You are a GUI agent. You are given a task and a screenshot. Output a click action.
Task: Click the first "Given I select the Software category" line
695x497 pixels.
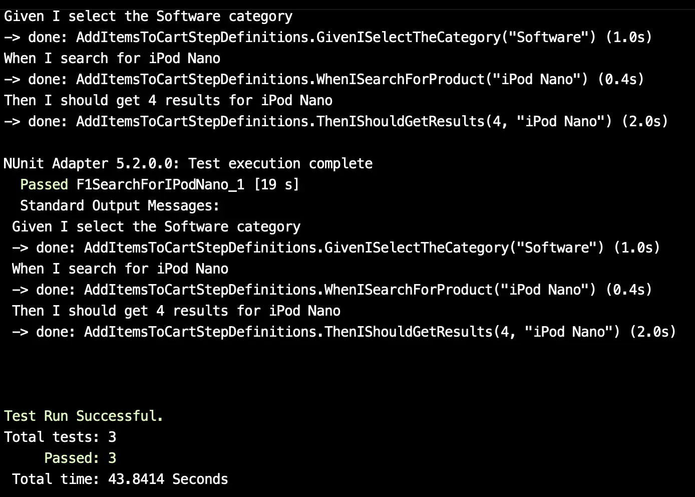[148, 16]
